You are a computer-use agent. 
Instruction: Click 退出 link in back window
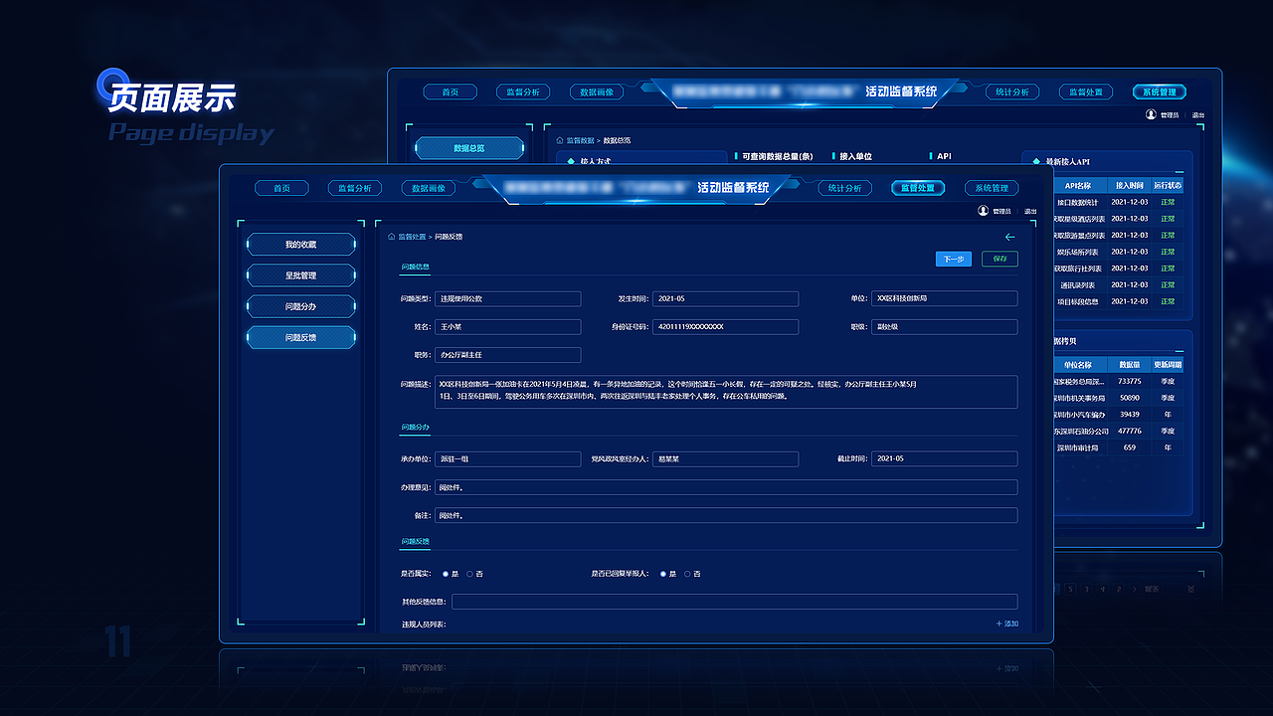tap(1197, 115)
